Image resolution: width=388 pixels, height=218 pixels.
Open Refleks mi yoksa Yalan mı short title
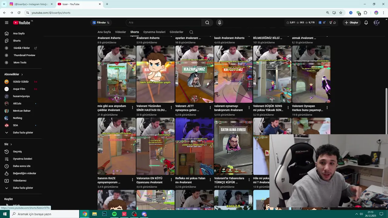[x=190, y=180]
